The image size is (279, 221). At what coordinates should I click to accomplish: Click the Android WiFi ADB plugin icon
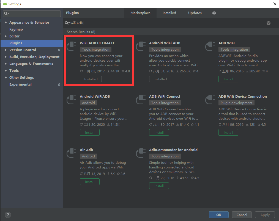[x=141, y=46]
